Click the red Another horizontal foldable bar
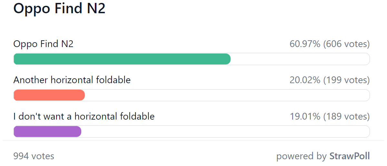387x166 pixels. pyautogui.click(x=49, y=95)
